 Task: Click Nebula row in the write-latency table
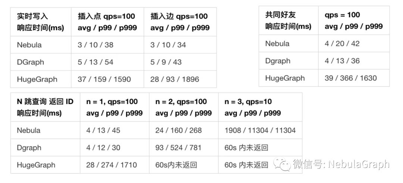pyautogui.click(x=113, y=45)
